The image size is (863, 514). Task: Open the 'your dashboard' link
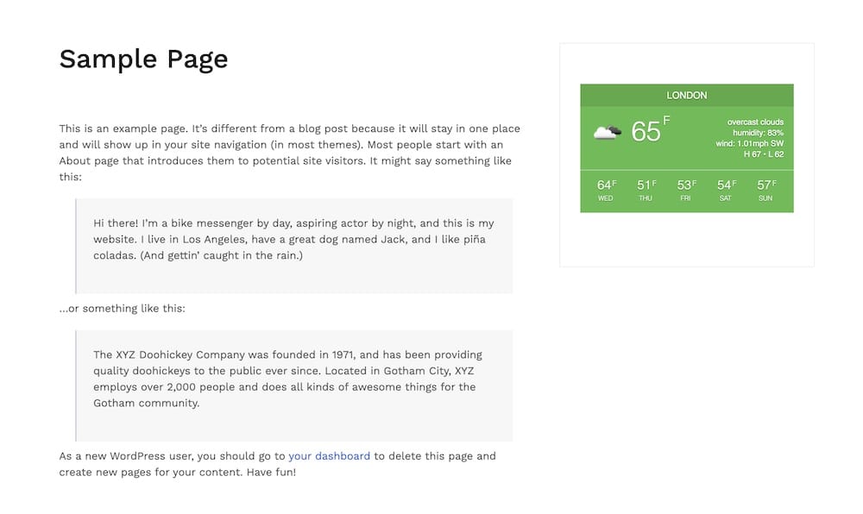329,456
